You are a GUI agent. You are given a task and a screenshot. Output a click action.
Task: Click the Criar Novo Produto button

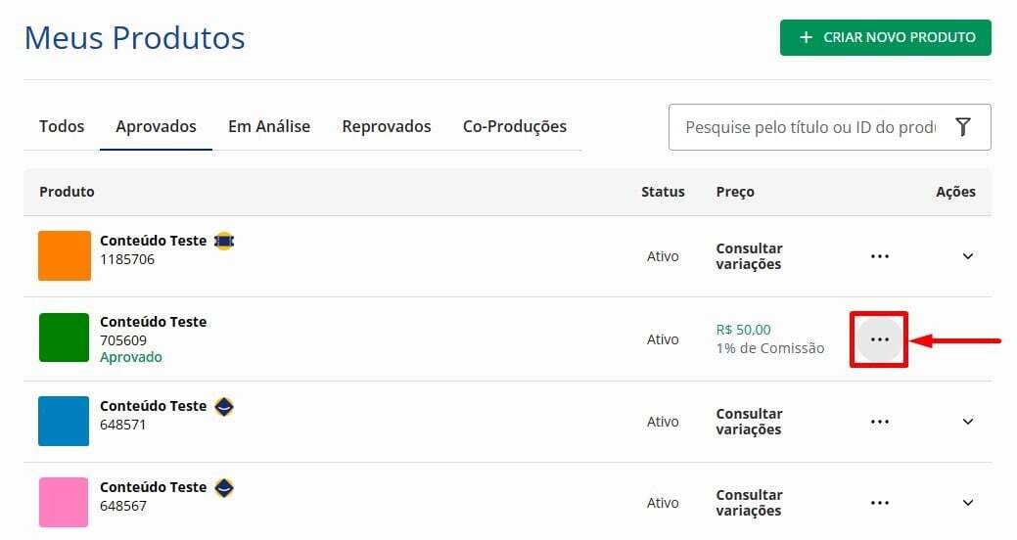(x=885, y=37)
